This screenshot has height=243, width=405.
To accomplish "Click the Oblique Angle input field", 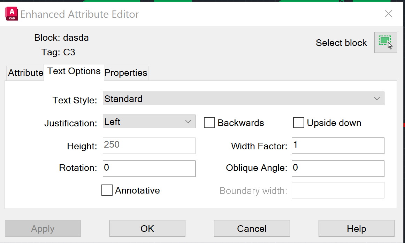I will click(x=337, y=168).
